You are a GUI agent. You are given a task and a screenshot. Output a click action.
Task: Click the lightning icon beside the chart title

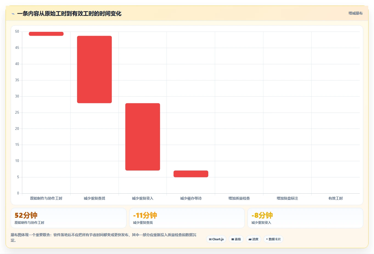(x=13, y=14)
